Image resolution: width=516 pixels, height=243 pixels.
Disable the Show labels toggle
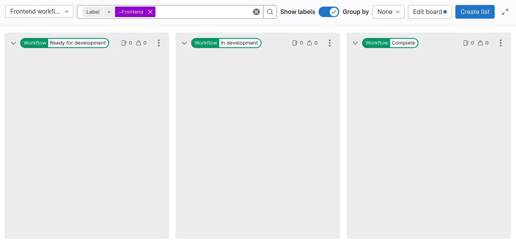pyautogui.click(x=329, y=12)
